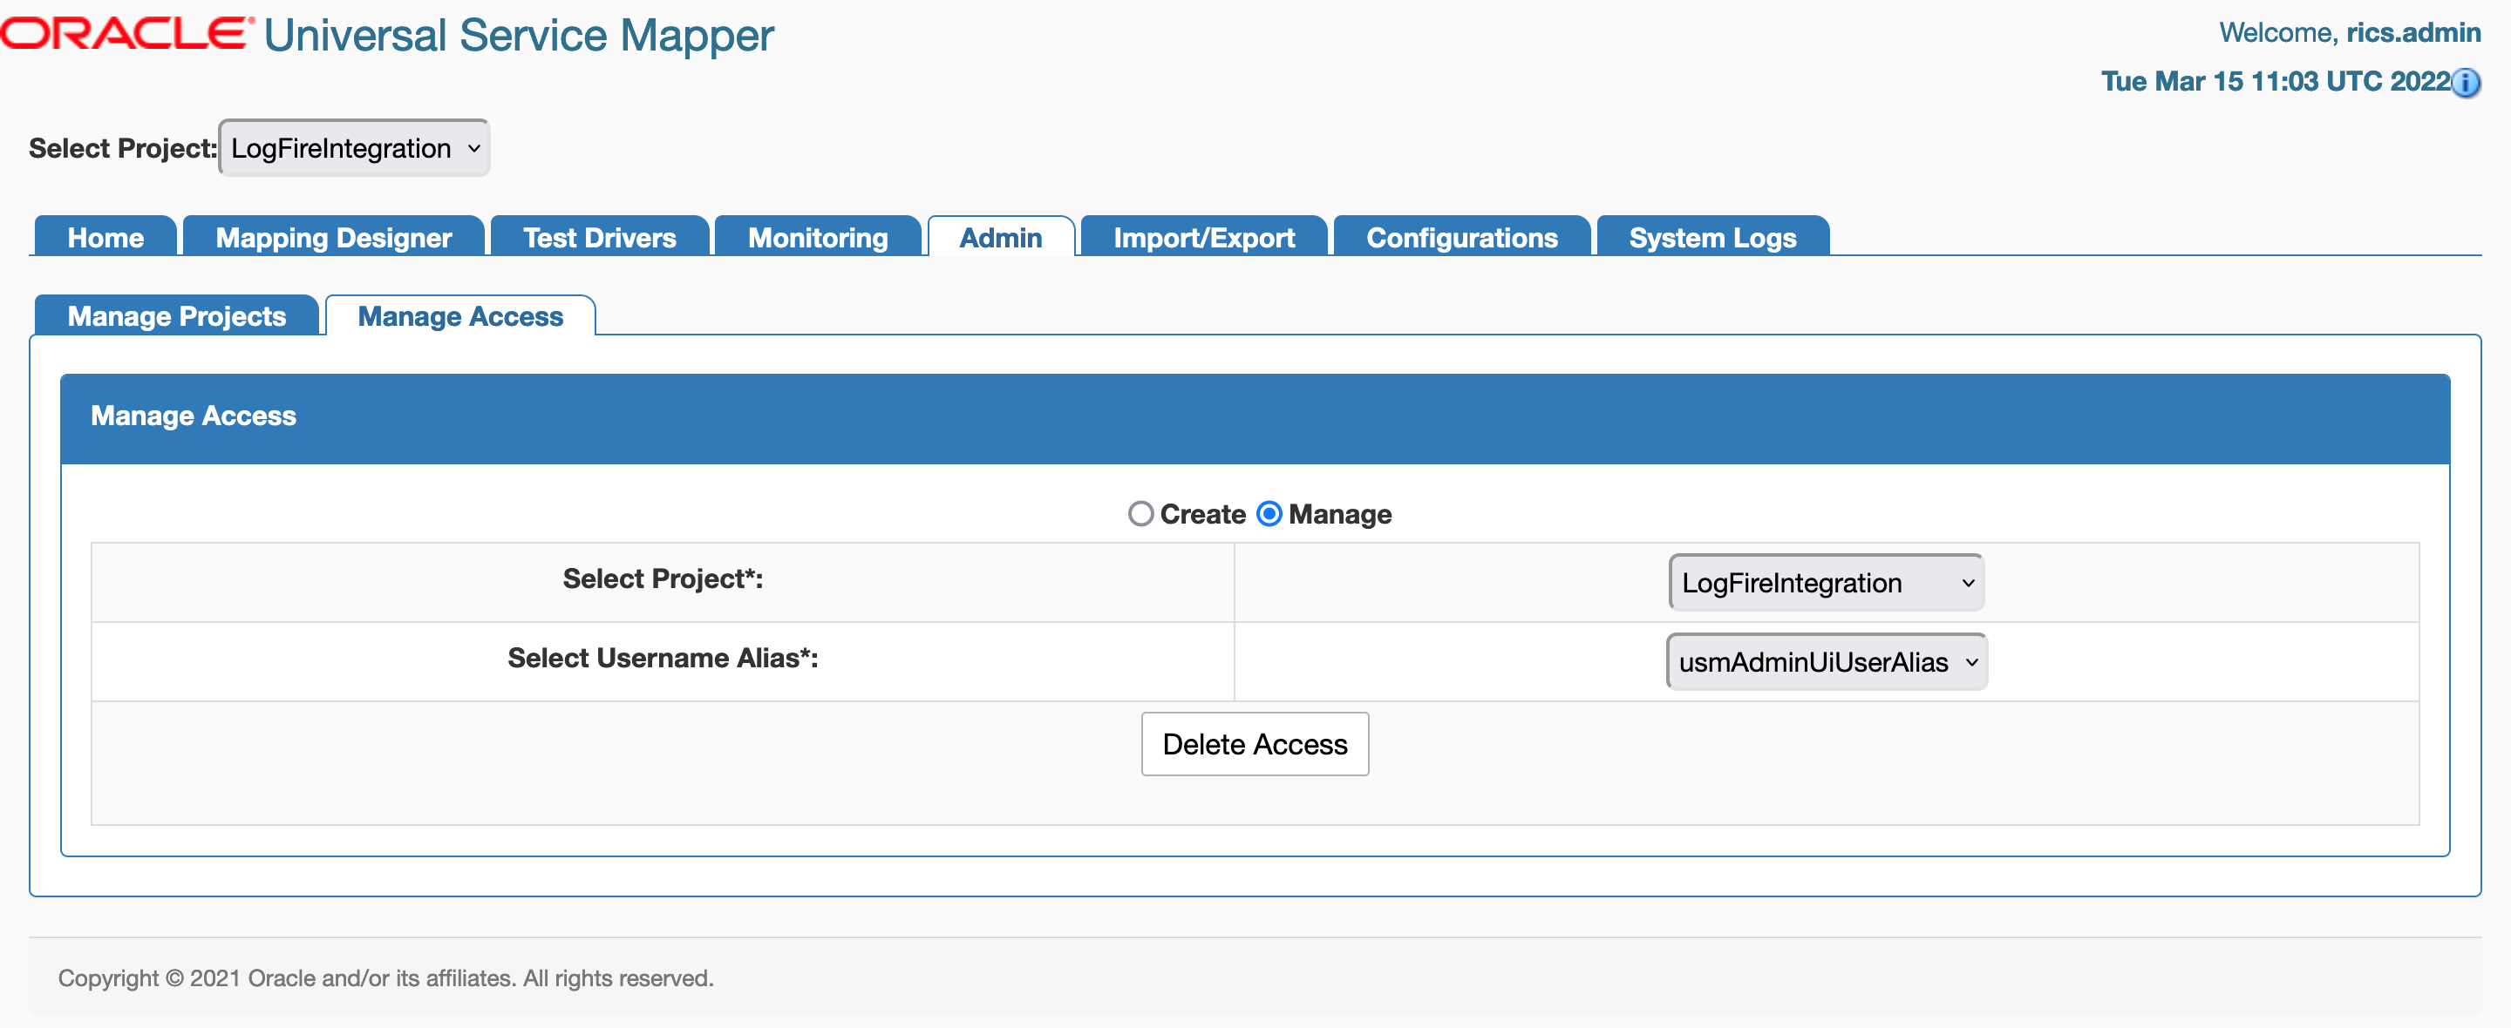Image resolution: width=2511 pixels, height=1028 pixels.
Task: Select the Manage radio button
Action: coord(1269,513)
